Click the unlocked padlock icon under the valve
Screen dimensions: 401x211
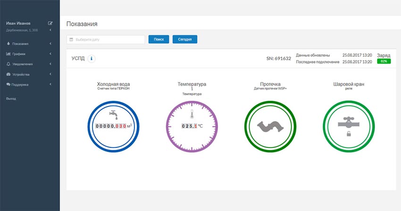pyautogui.click(x=349, y=134)
